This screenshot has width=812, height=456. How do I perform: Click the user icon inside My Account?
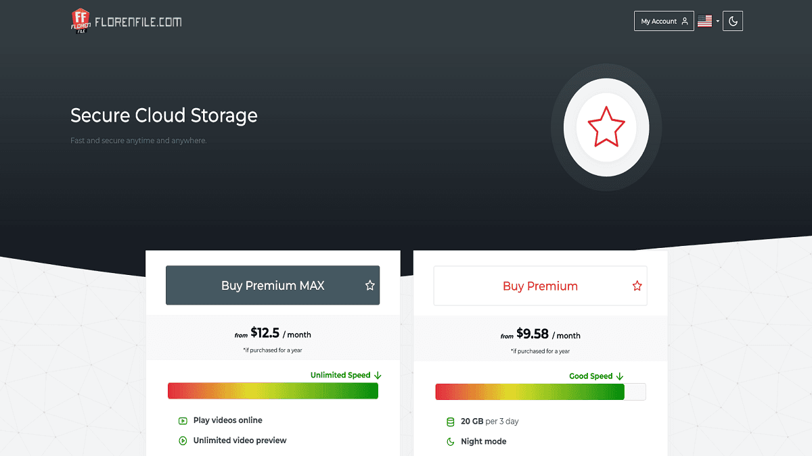point(685,21)
